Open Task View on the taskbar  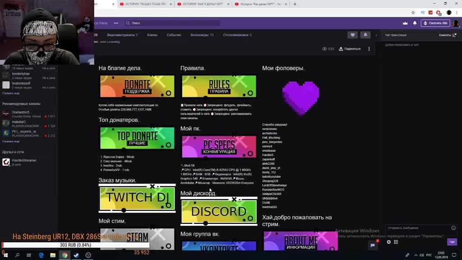click(29, 255)
